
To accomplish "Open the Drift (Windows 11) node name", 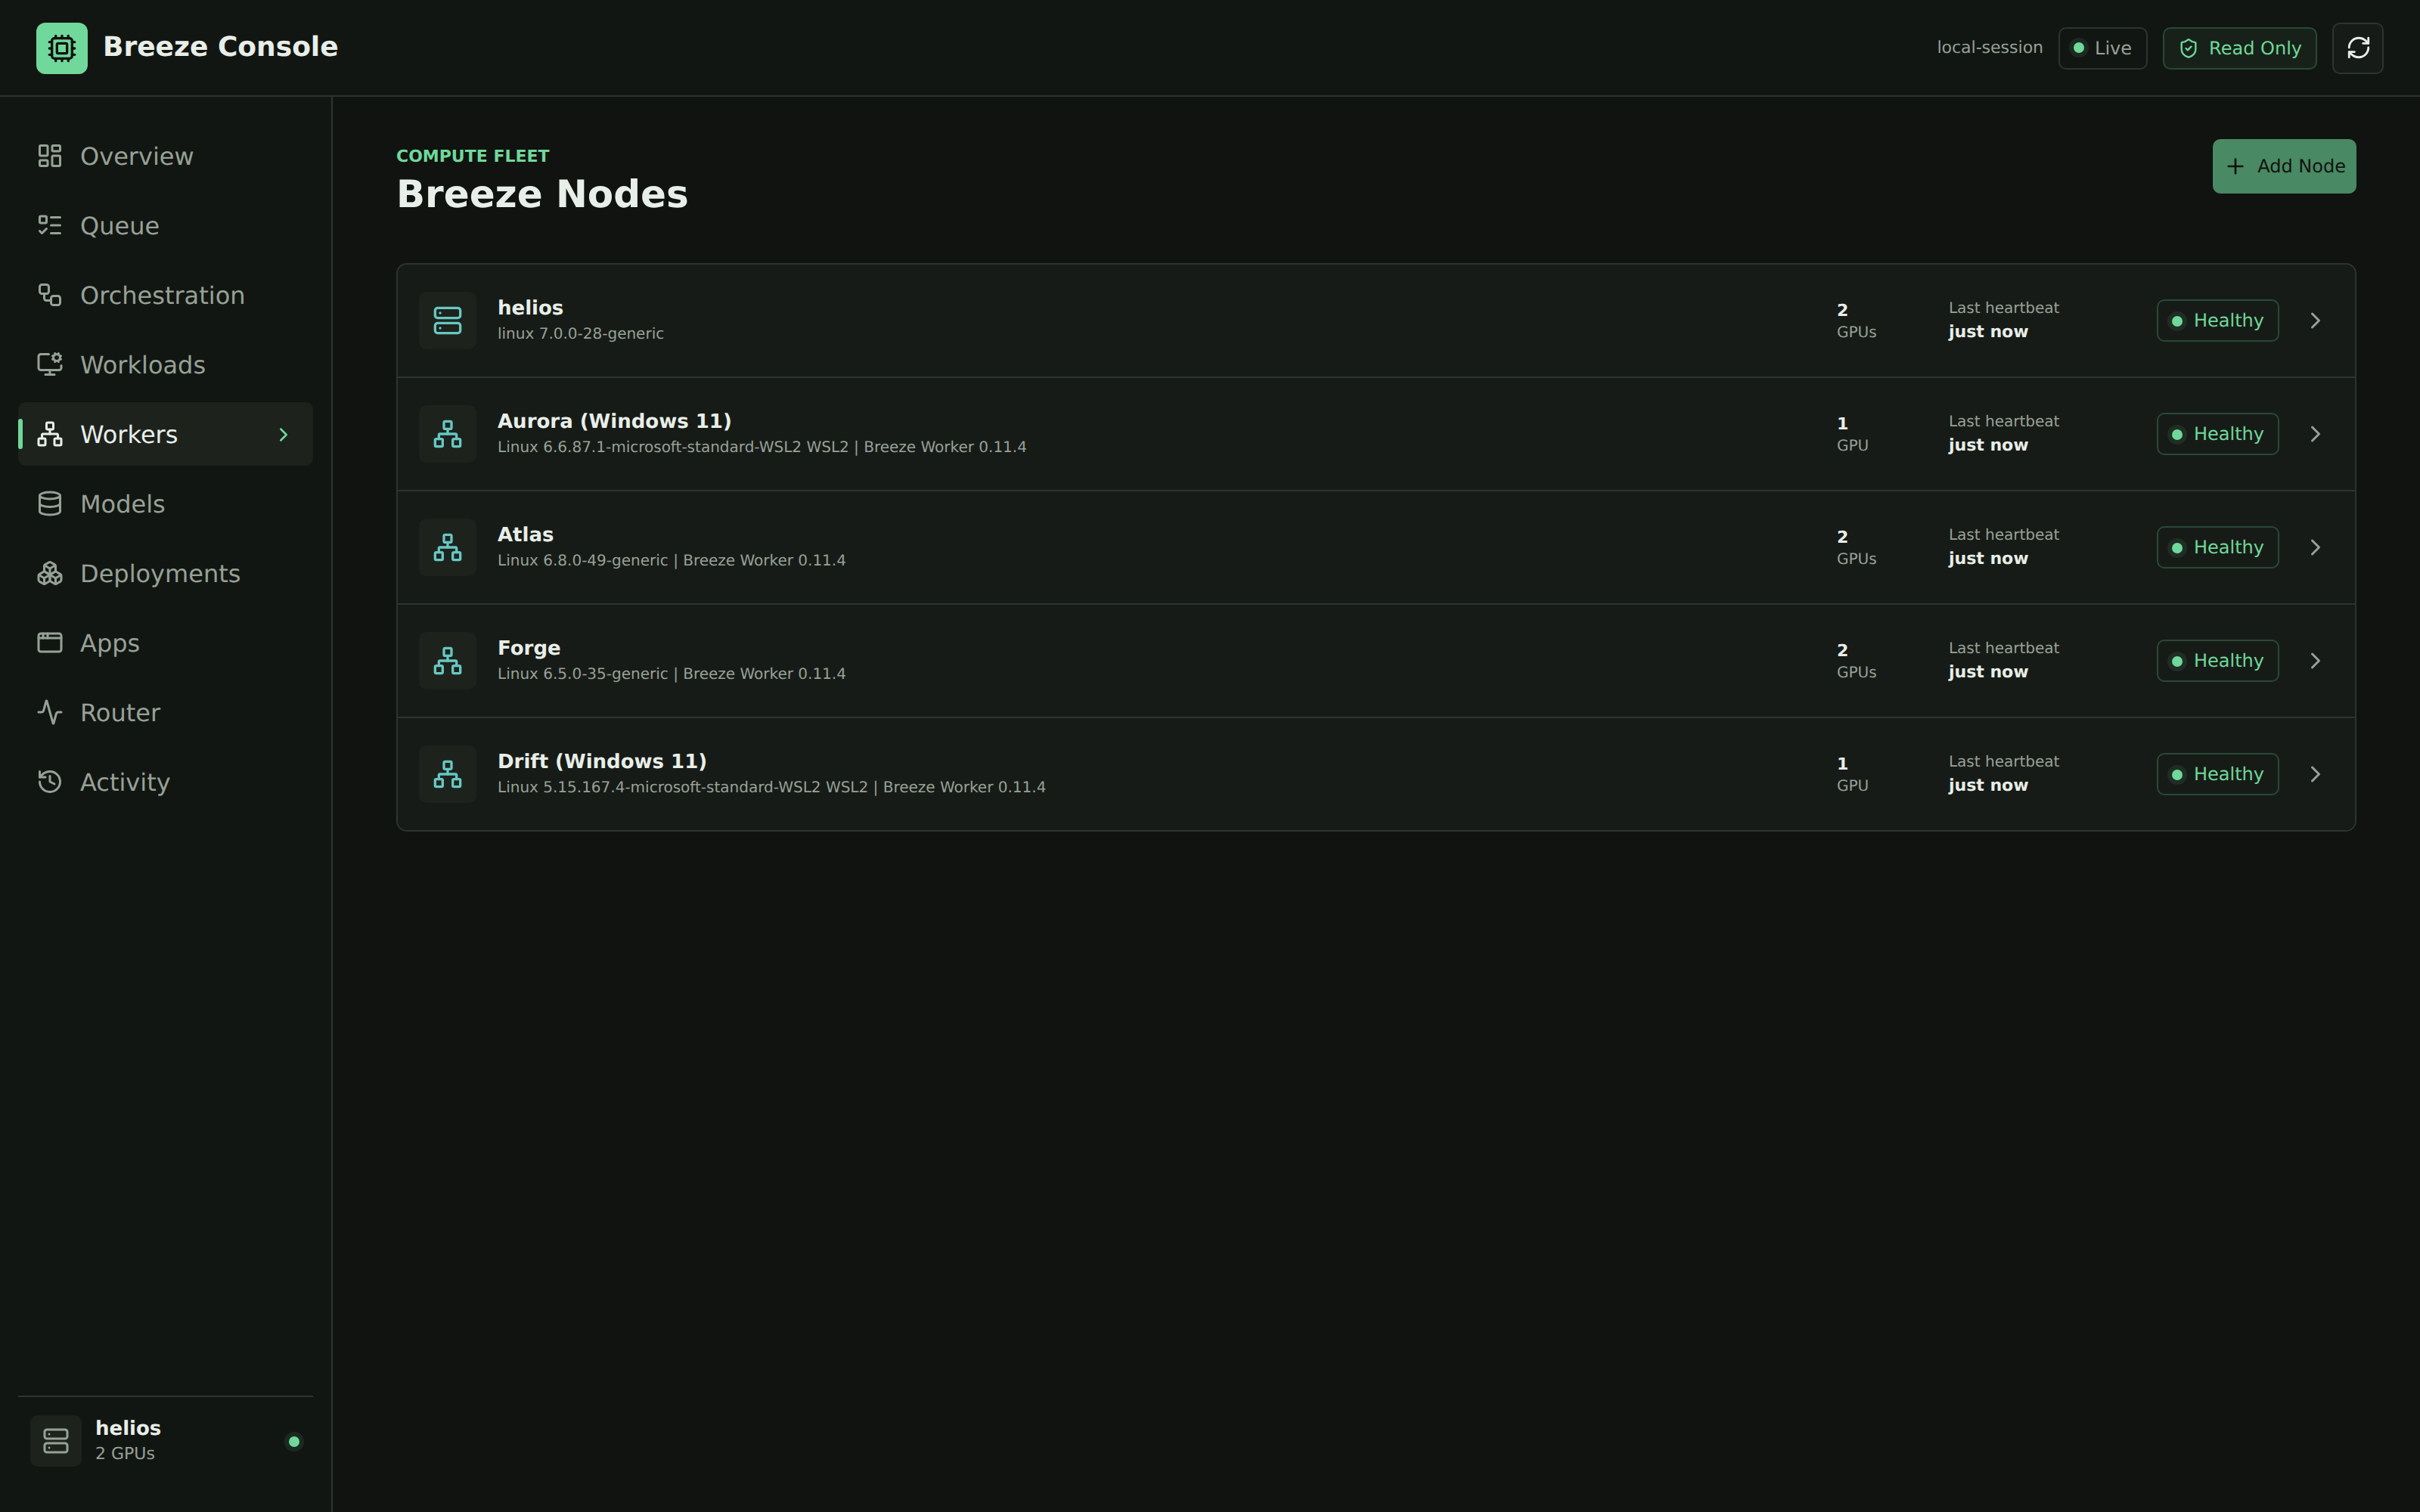I will [602, 761].
